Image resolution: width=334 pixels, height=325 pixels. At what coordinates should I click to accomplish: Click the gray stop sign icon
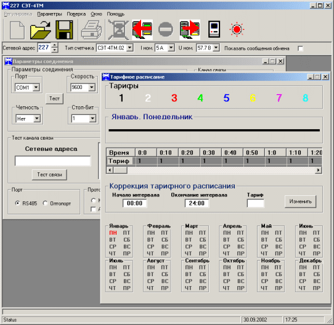point(166,29)
